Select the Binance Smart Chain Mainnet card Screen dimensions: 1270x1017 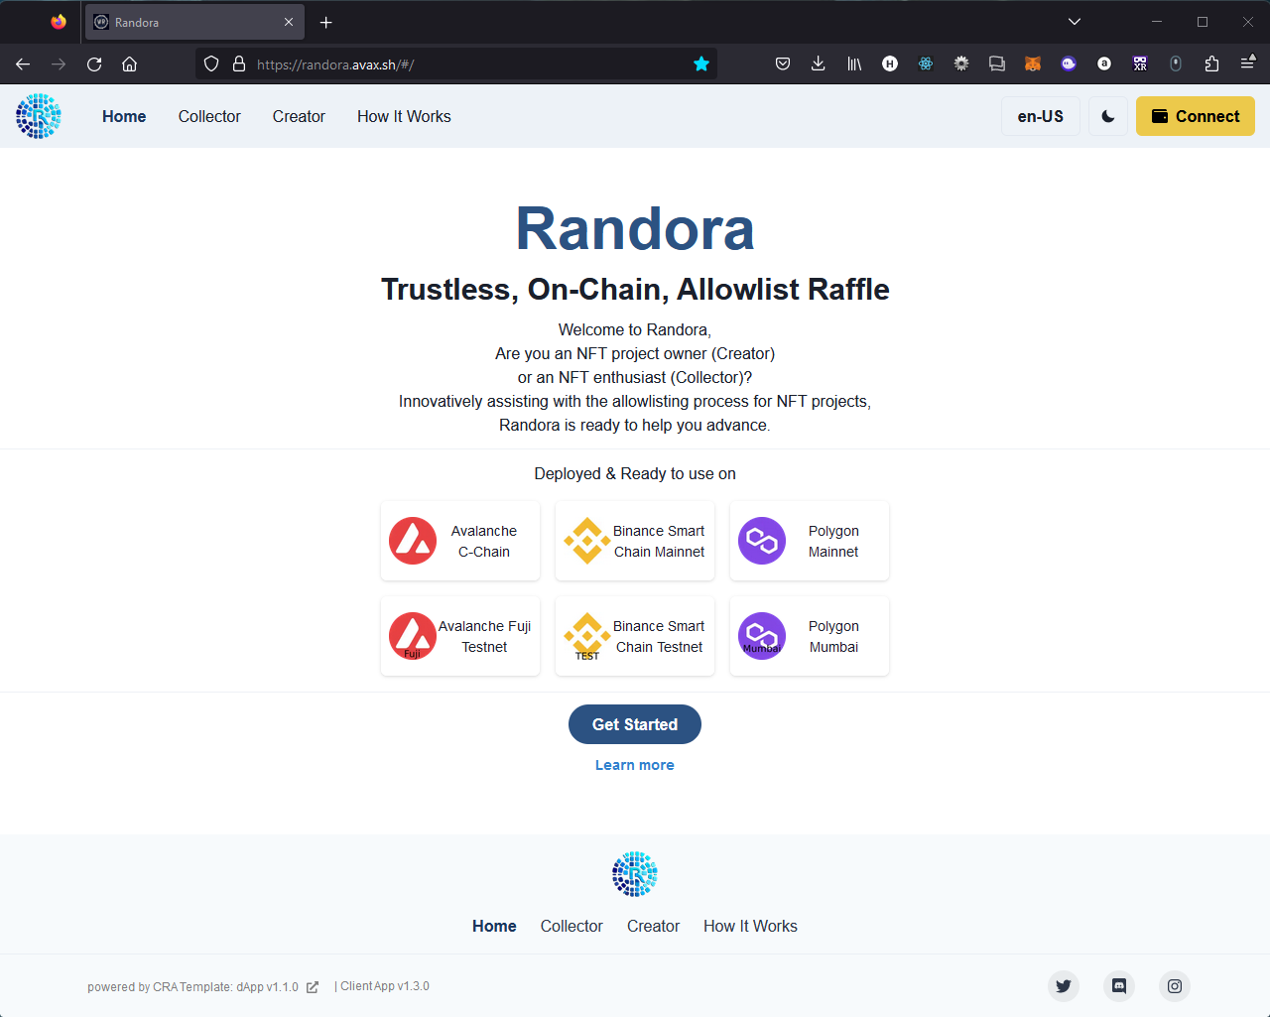click(x=635, y=541)
